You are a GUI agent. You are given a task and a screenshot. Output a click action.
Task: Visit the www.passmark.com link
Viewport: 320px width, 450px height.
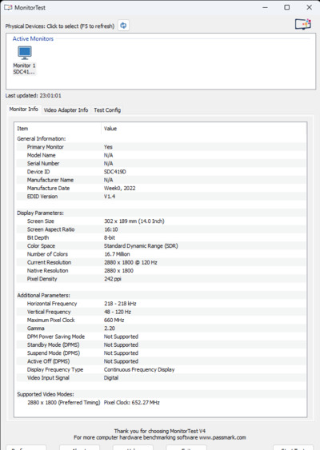coord(222,437)
